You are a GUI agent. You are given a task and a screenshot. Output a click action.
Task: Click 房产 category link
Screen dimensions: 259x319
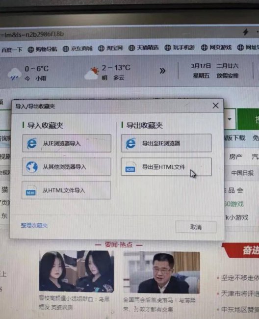click(x=235, y=157)
